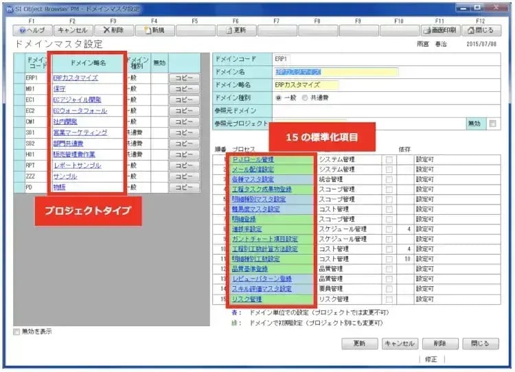Screen dimensions: 515x372
Task: Open the ECアジャイル開発 domain link
Action: point(78,100)
